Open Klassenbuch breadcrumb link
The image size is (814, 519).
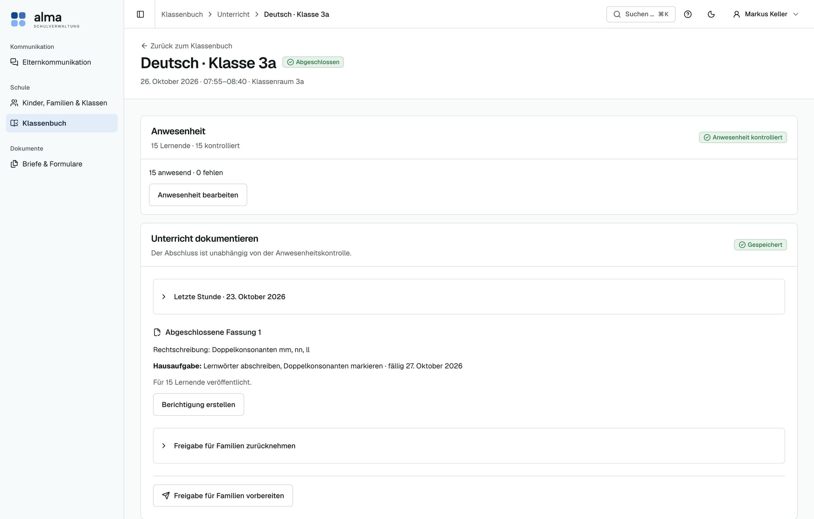point(182,14)
